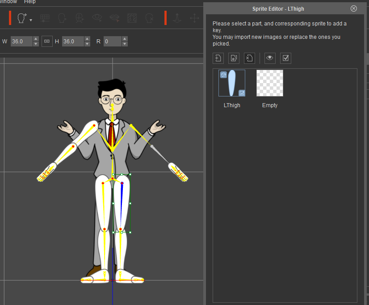Select the head creation tool in toolbar
369x305 pixels.
[x=21, y=18]
